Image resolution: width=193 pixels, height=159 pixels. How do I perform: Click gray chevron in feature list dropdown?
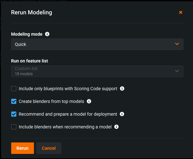pos(177,71)
